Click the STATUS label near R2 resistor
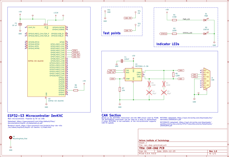The height and width of the screenshot is (157, 229). 163,34
